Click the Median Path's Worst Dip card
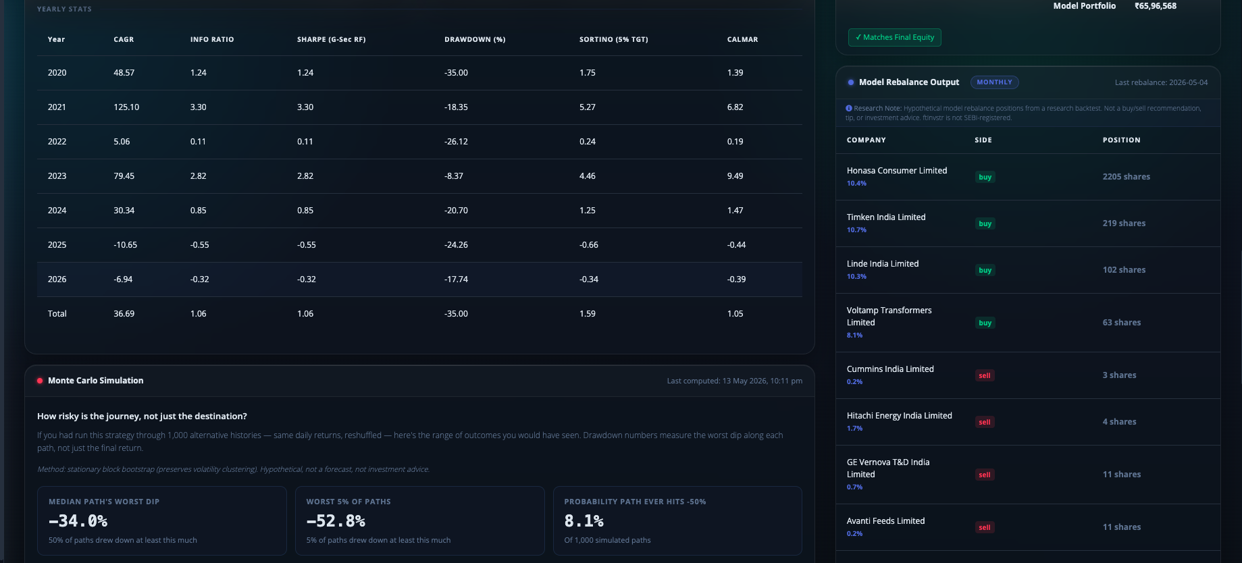Viewport: 1242px width, 563px height. pyautogui.click(x=162, y=520)
